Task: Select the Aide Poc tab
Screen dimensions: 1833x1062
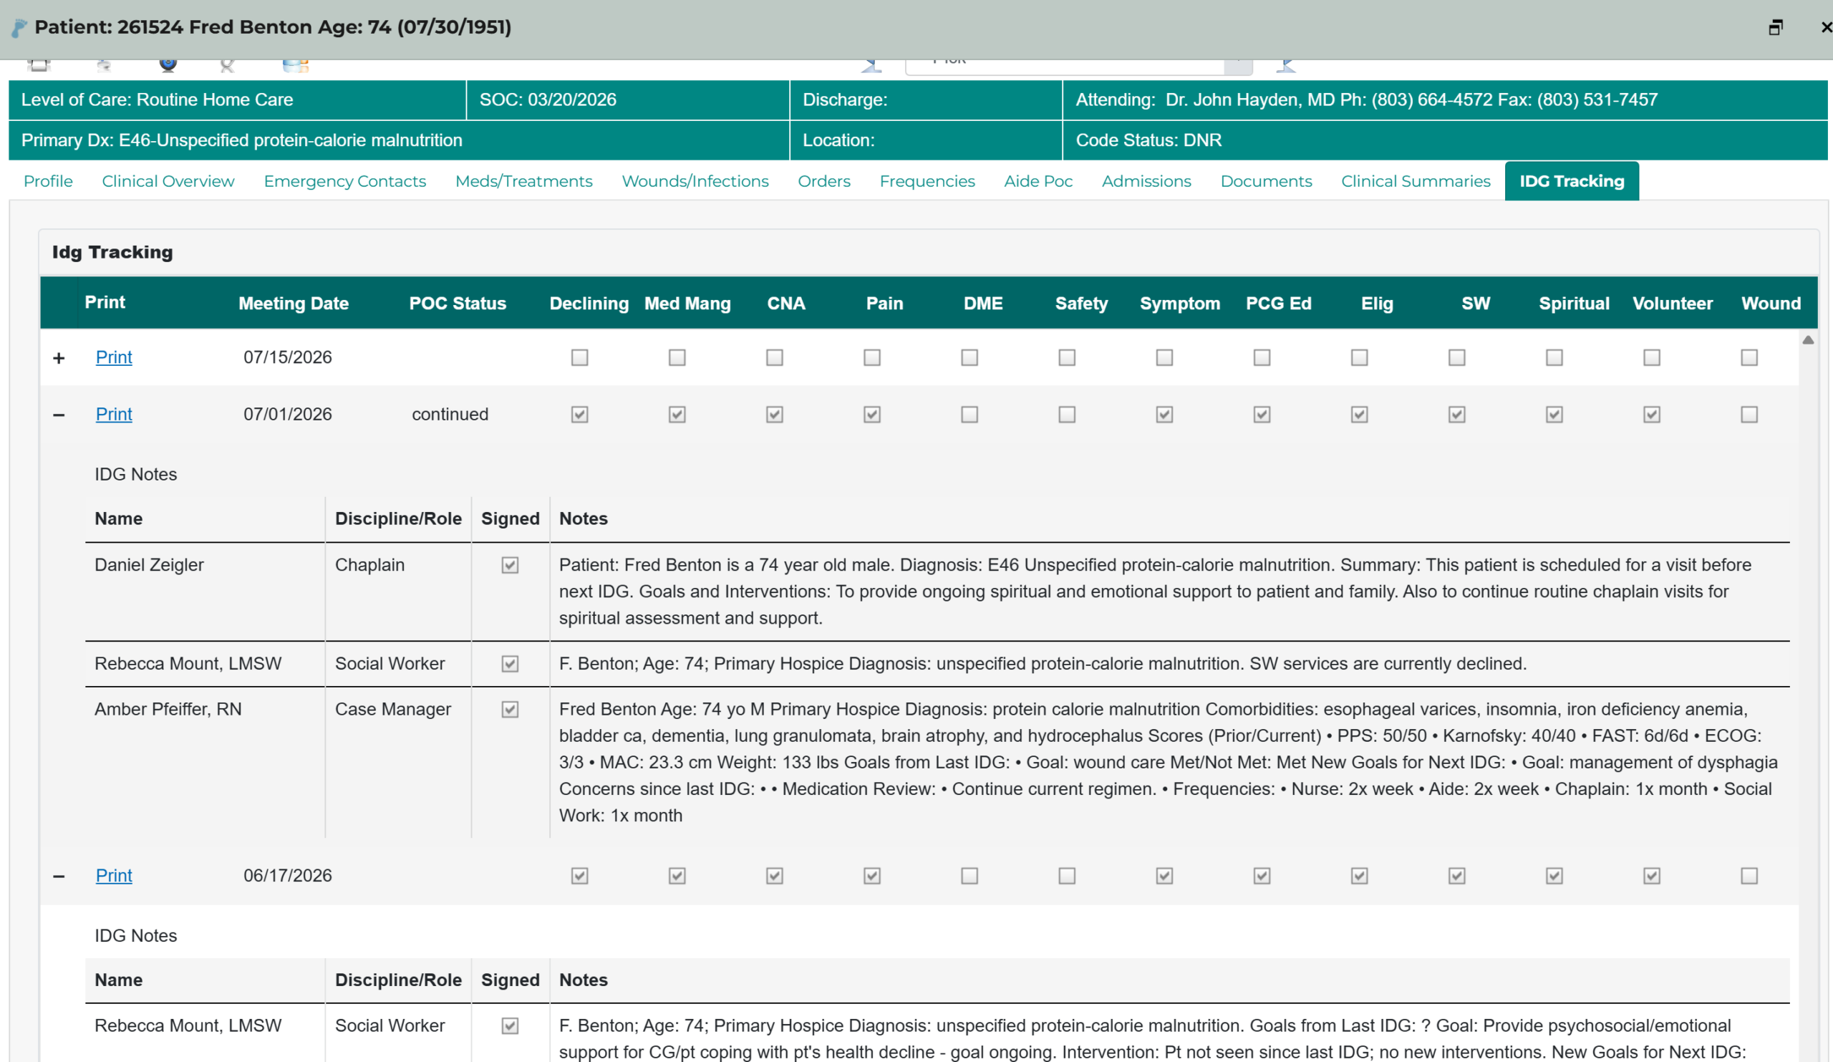Action: tap(1038, 181)
